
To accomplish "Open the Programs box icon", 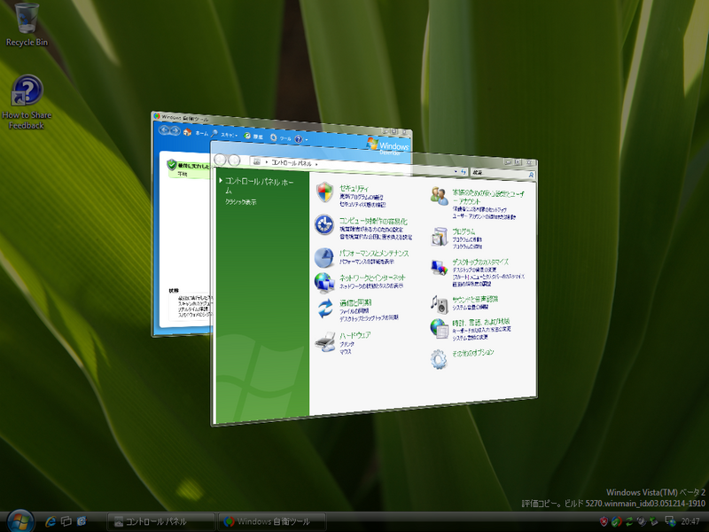I will (x=439, y=237).
